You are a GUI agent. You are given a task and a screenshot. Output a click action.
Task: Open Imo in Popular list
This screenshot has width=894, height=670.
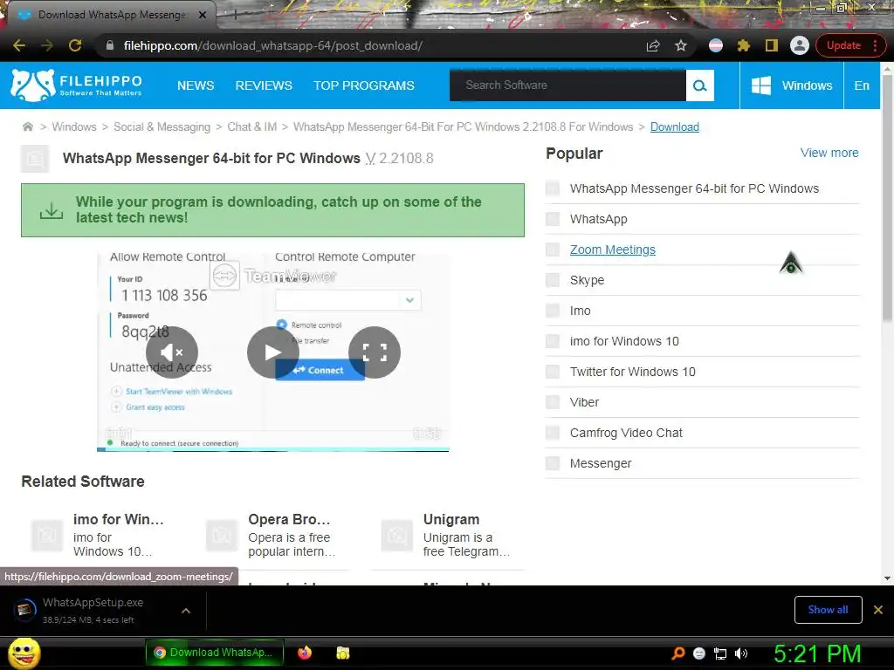coord(580,311)
